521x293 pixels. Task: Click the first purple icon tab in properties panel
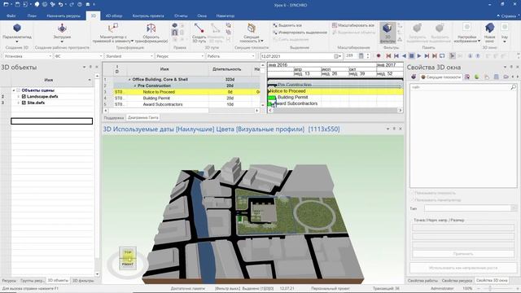[x=414, y=77]
